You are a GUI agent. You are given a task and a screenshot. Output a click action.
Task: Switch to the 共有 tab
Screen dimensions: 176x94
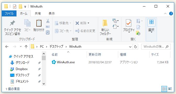click(38, 14)
